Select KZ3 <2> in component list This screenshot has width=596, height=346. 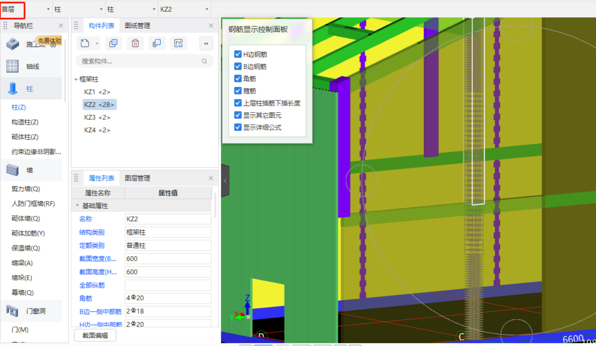coord(97,117)
